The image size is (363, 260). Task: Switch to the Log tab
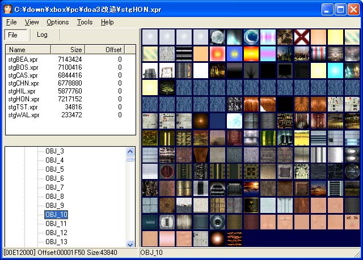(x=42, y=35)
